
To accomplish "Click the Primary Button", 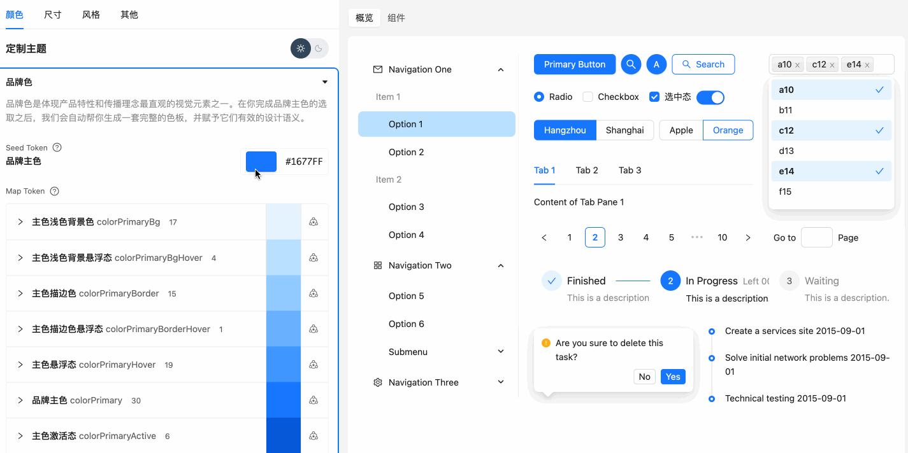I will [574, 64].
